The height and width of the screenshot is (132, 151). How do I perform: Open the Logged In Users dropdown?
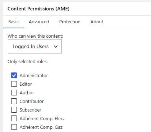tap(35, 46)
